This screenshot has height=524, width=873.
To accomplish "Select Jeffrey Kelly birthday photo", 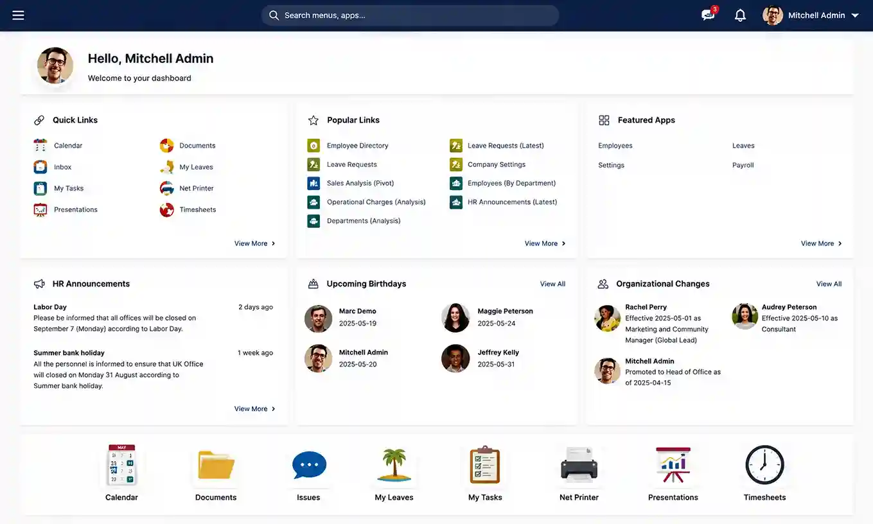I will pyautogui.click(x=455, y=358).
